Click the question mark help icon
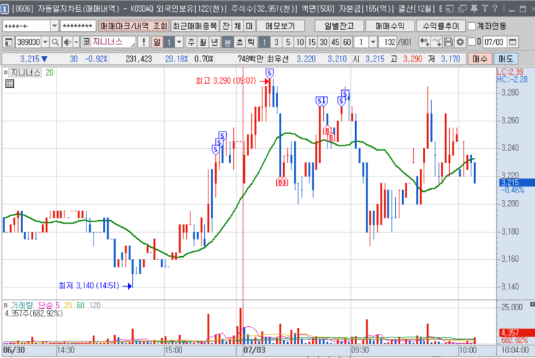Screen dimensions: 535x358 coord(495,8)
